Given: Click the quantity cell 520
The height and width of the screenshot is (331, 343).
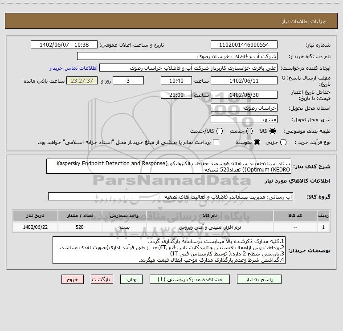Looking at the screenshot, I should (x=80, y=227).
